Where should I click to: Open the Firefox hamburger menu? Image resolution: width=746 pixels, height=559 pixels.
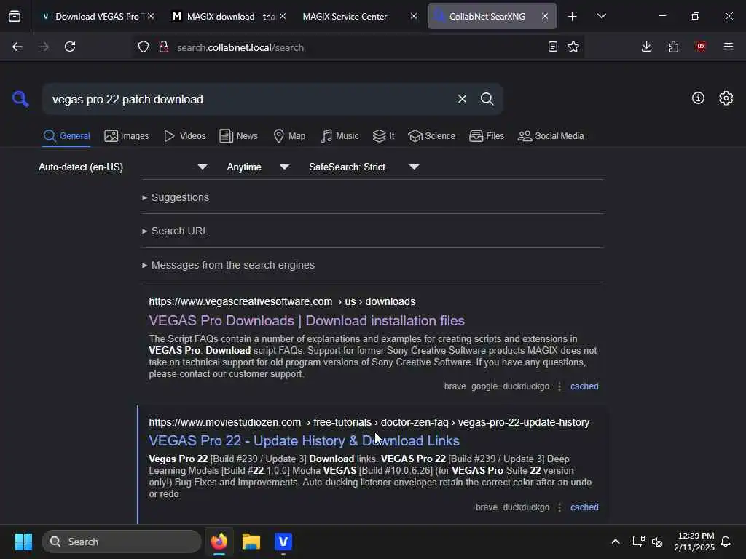(x=729, y=47)
